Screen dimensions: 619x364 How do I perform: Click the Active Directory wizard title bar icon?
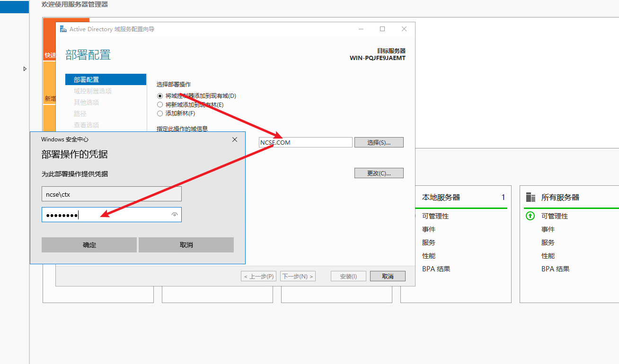(x=63, y=29)
